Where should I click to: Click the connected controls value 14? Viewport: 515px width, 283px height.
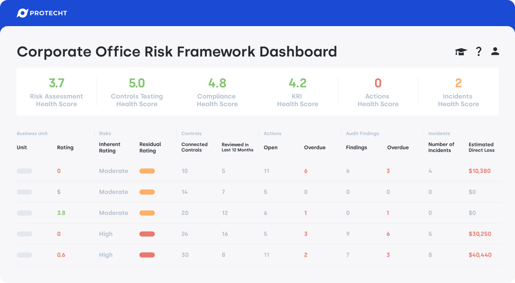point(185,192)
